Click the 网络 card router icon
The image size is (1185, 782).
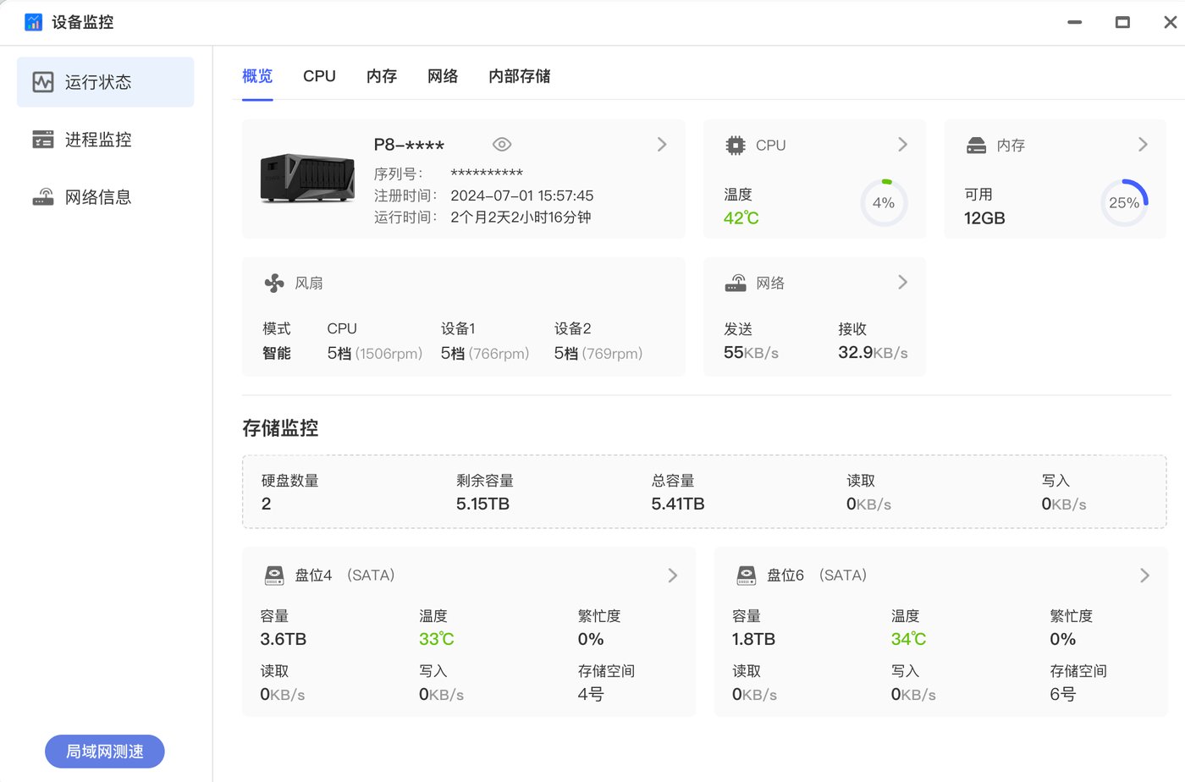pyautogui.click(x=736, y=284)
